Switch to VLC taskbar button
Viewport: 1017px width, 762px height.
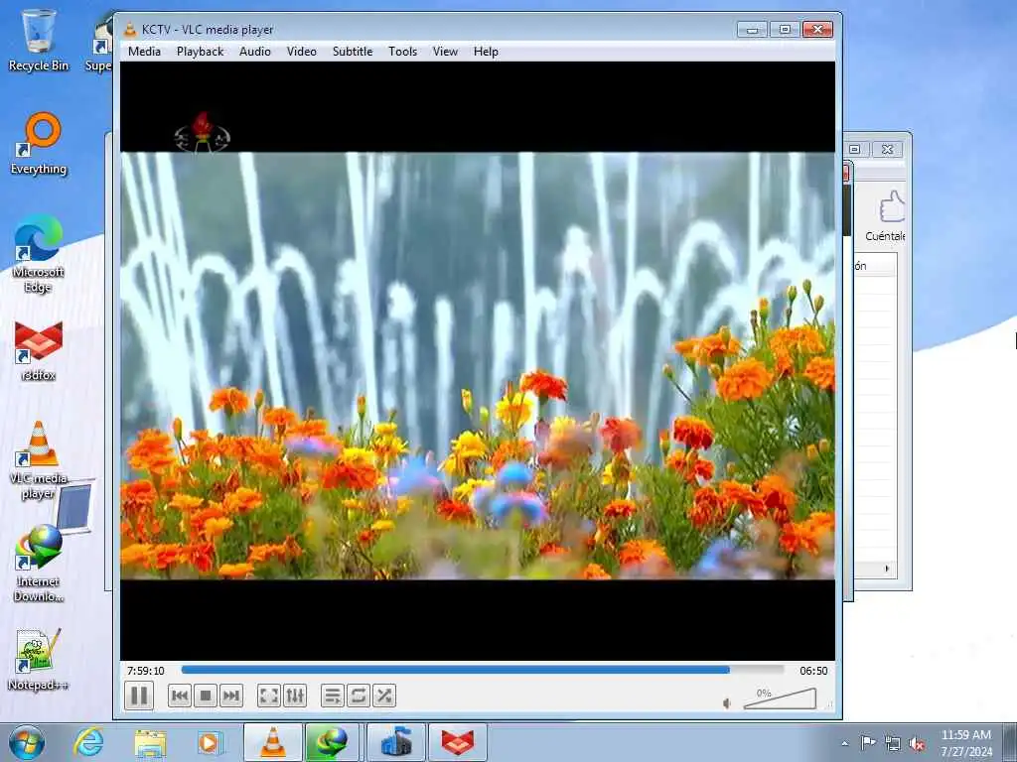[x=272, y=742]
